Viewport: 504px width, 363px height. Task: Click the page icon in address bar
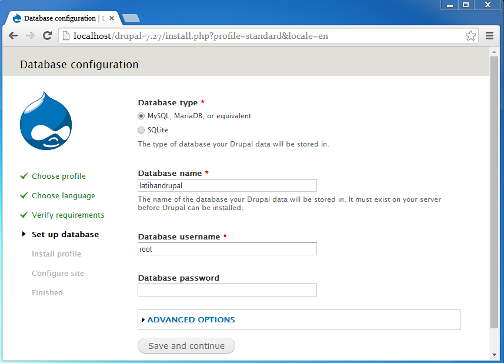[66, 36]
